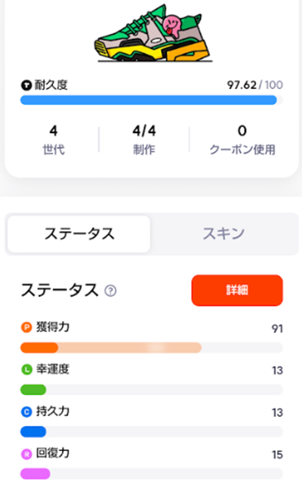Screen dimensions: 302x497
Task: Click the pink 回復力 stat bar
Action: [x=152, y=474]
